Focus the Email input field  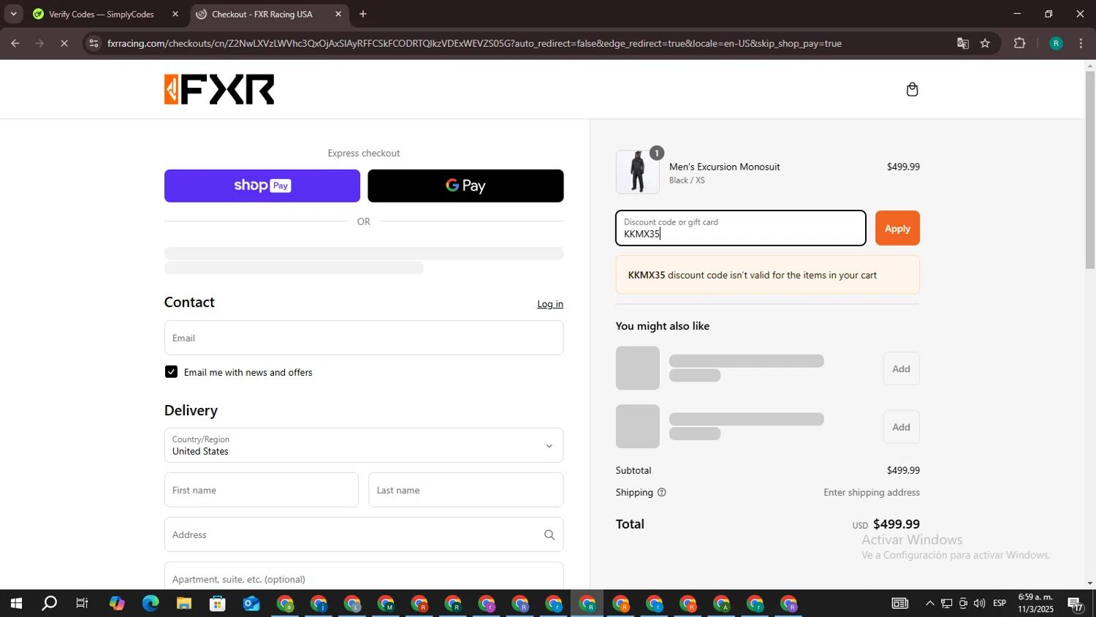click(x=364, y=338)
